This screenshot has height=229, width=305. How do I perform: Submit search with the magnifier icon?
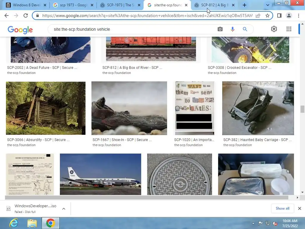(245, 29)
